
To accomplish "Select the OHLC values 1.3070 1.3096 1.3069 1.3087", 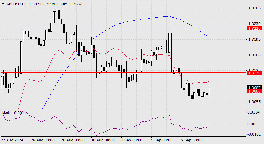I will (55, 4).
